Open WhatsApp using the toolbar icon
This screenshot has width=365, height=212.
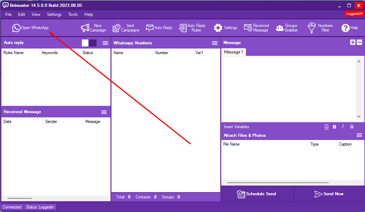30,28
